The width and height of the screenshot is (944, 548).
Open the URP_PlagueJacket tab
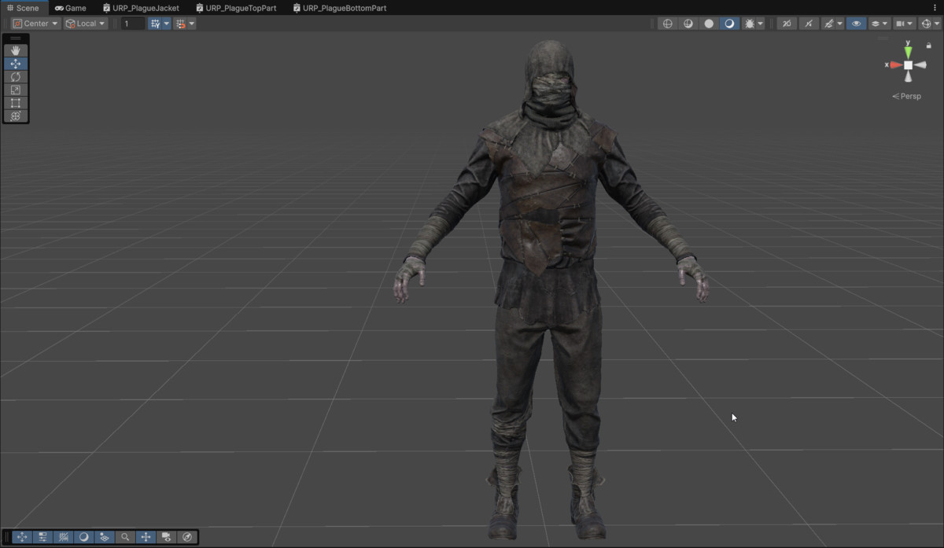click(142, 8)
